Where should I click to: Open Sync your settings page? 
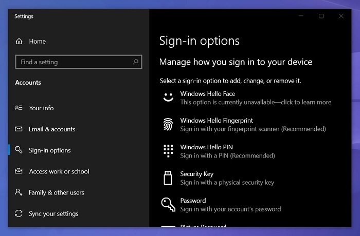click(53, 213)
